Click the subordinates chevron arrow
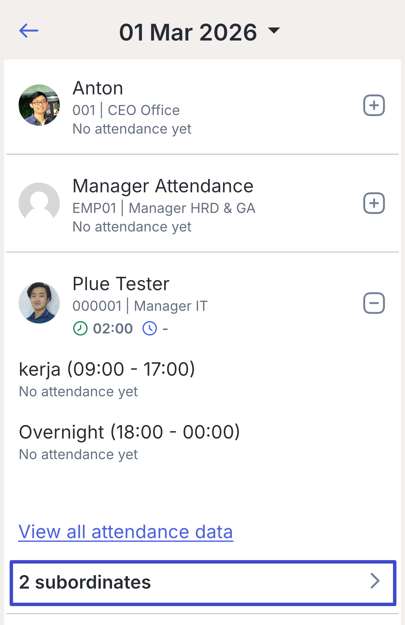This screenshot has height=625, width=405. [x=375, y=581]
